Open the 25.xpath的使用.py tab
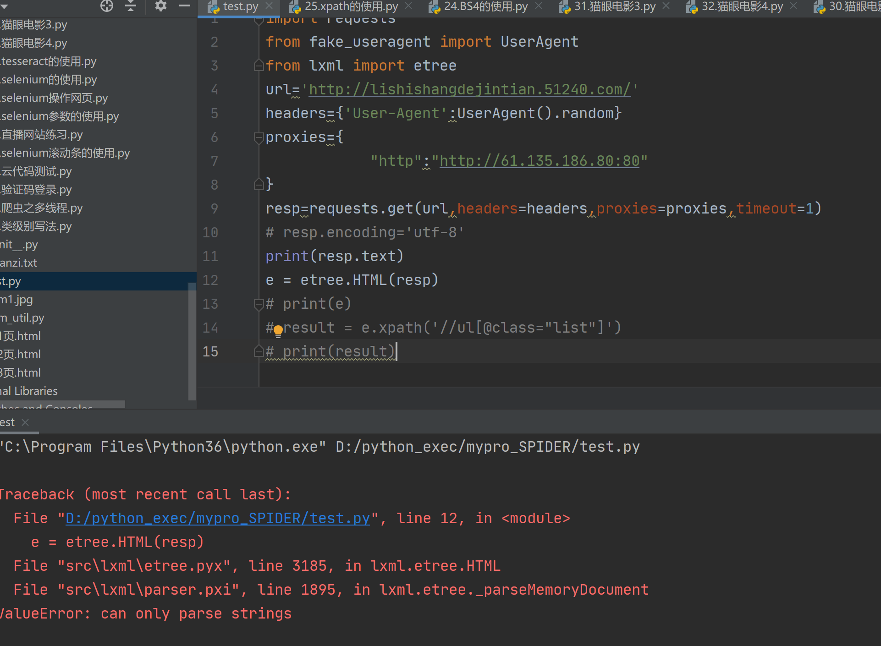This screenshot has width=881, height=646. 351,6
